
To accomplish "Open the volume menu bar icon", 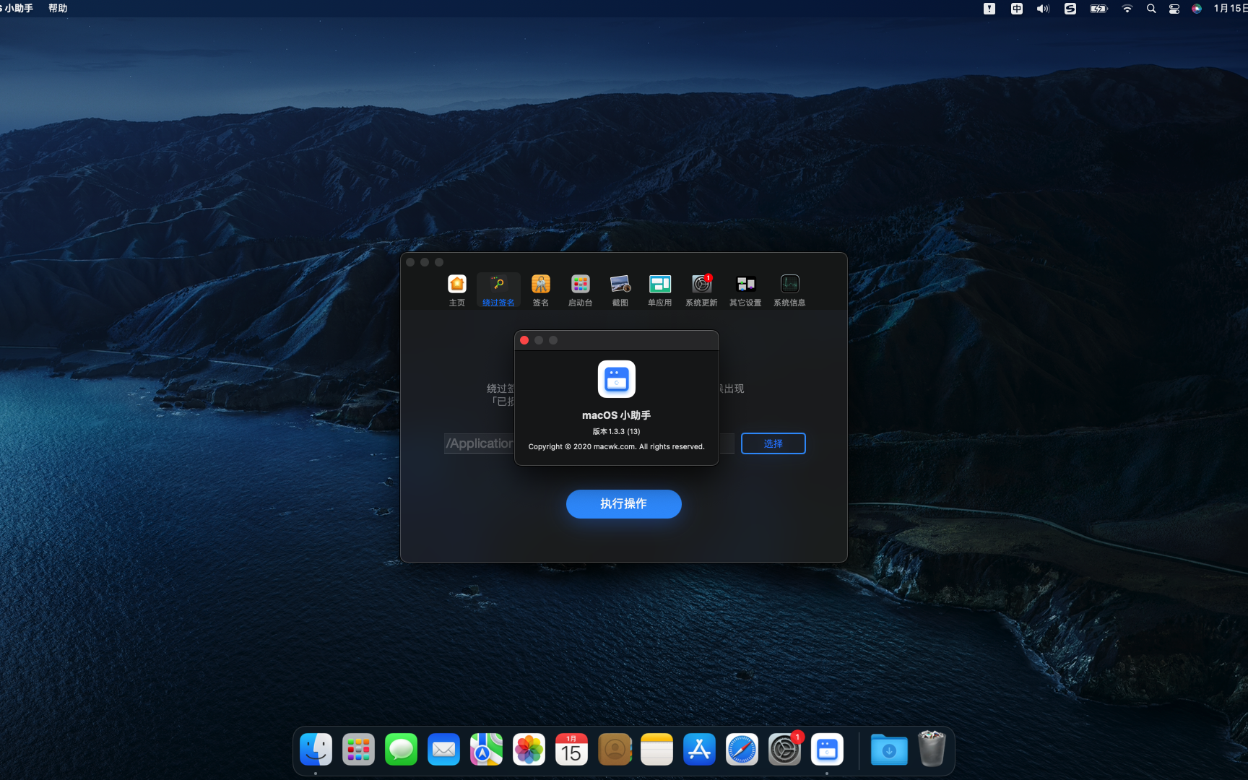I will [1043, 9].
